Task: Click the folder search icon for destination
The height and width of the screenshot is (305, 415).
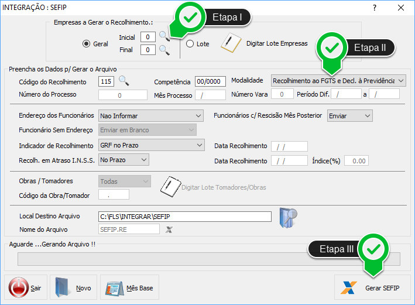Action: [289, 217]
